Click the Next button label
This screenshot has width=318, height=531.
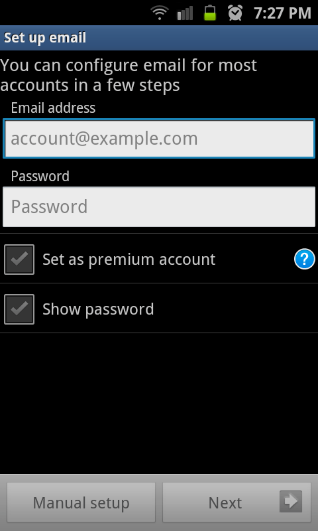(225, 502)
